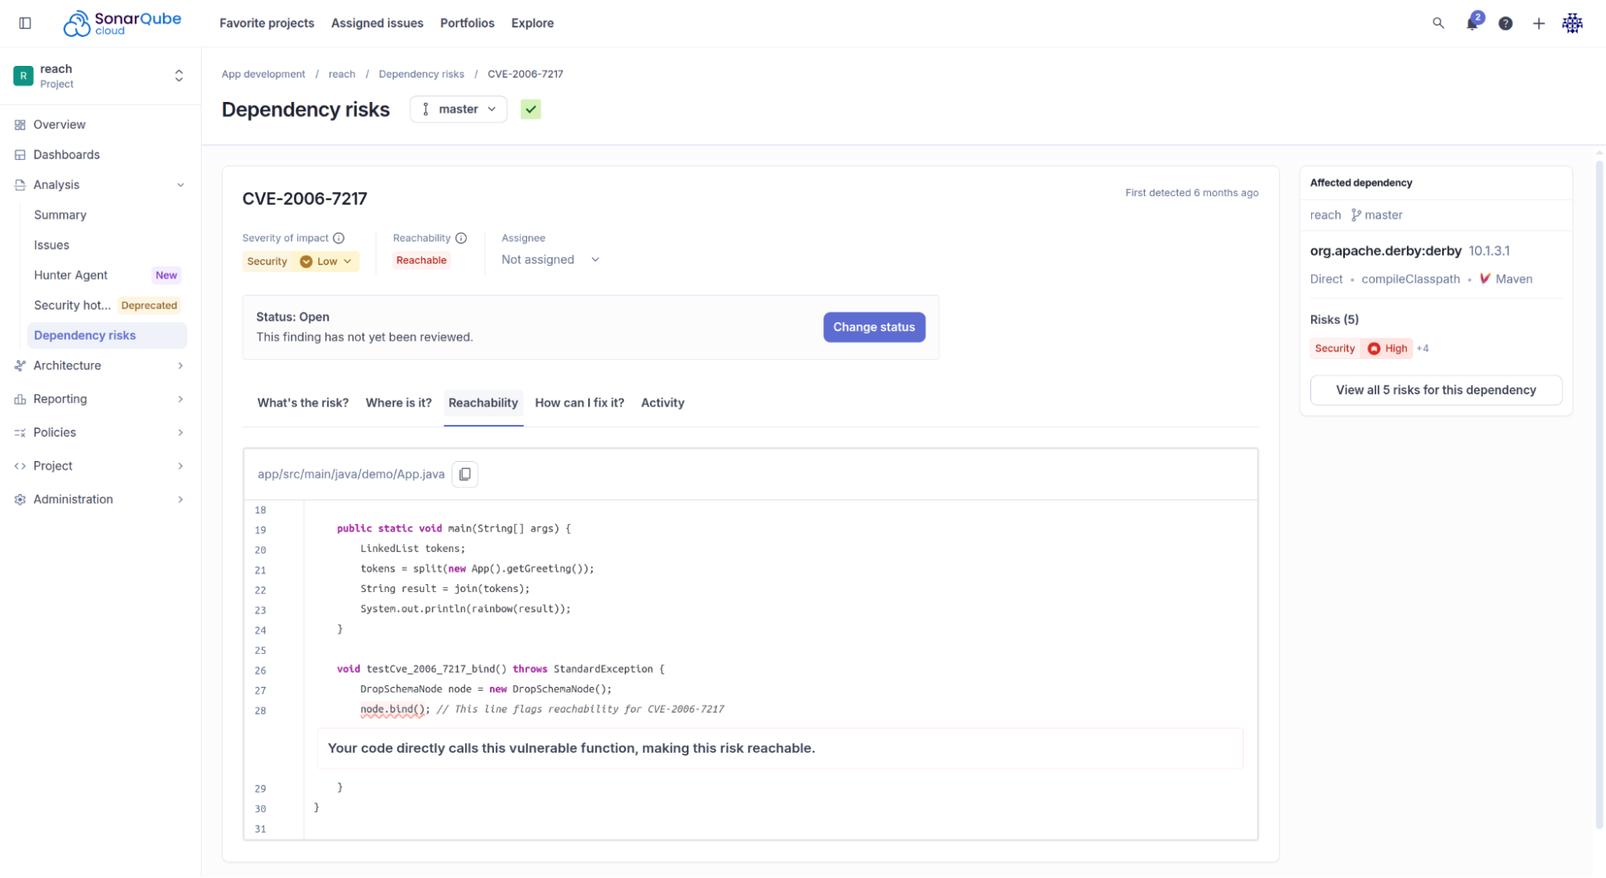Expand the Project section
Screen dimensions: 1606x878
click(181, 466)
